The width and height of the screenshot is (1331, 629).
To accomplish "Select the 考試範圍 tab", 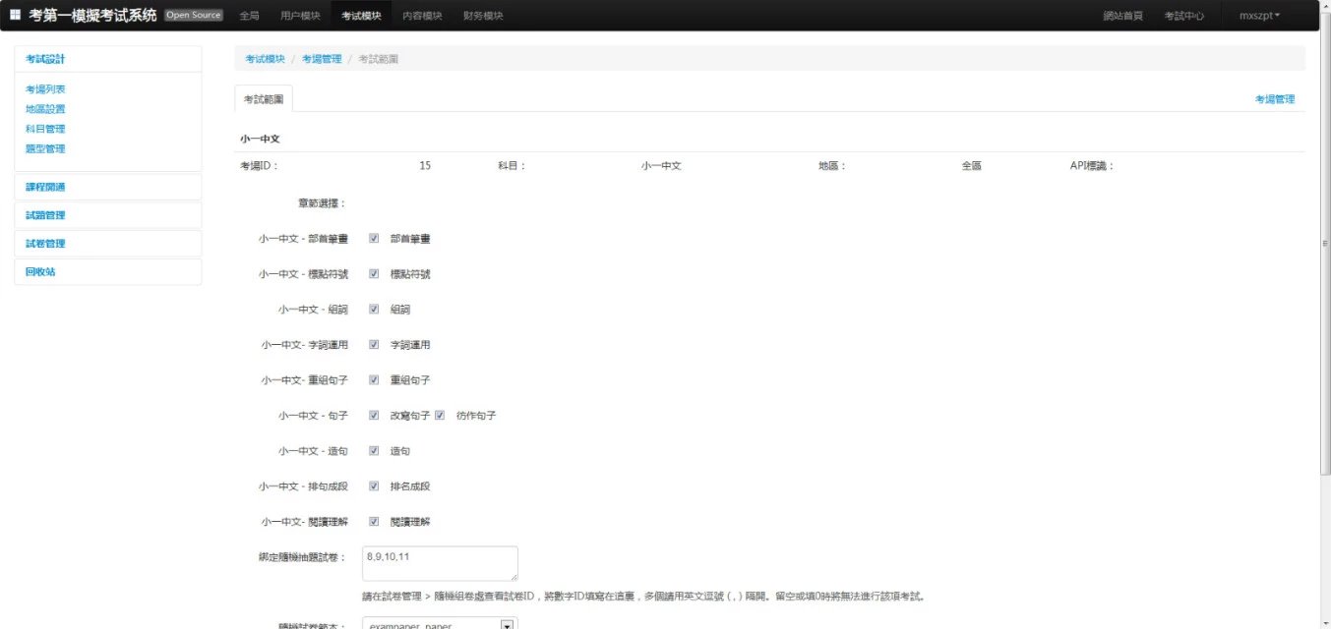I will [264, 99].
